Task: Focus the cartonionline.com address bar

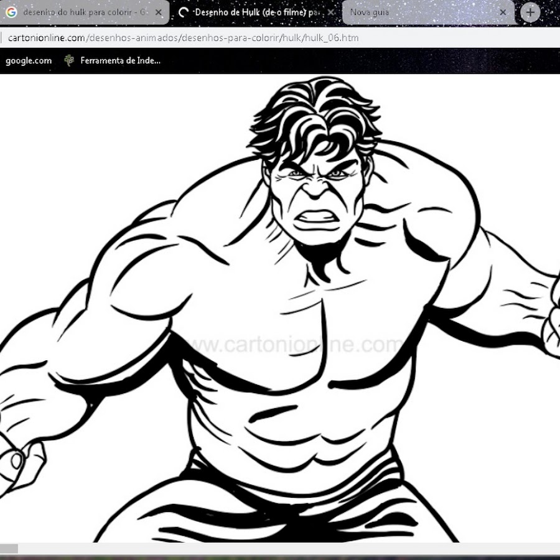Action: (280, 37)
